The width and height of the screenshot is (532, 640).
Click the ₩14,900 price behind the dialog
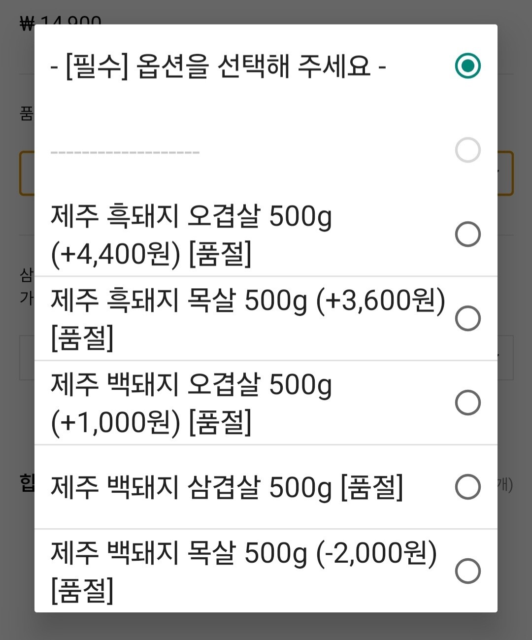pos(61,20)
